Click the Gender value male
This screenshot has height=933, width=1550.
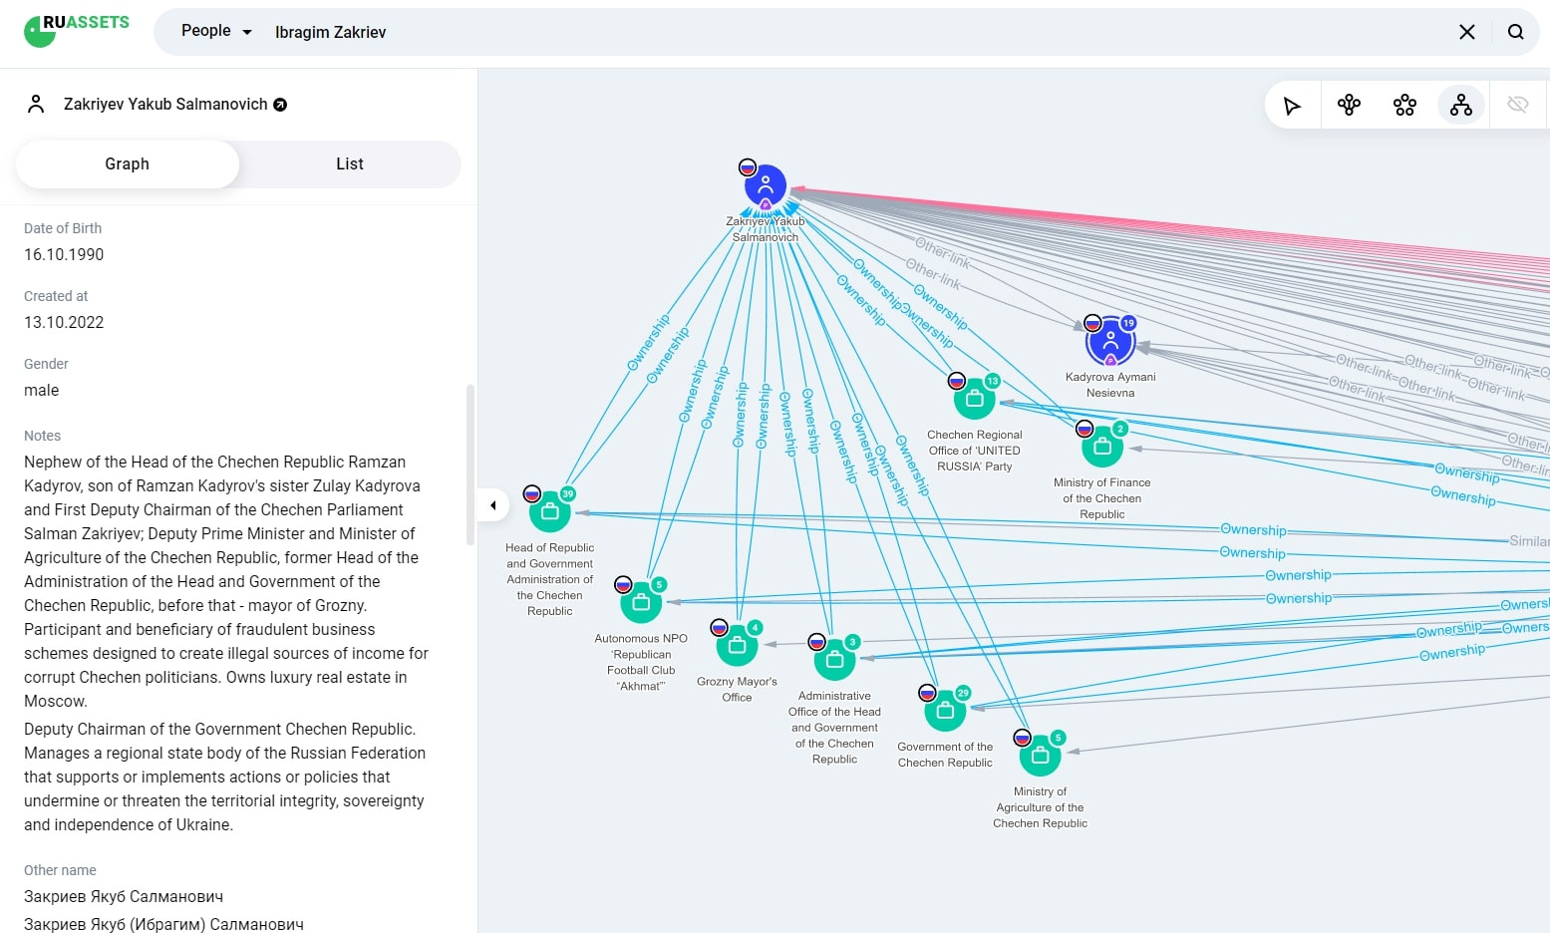[x=42, y=390]
